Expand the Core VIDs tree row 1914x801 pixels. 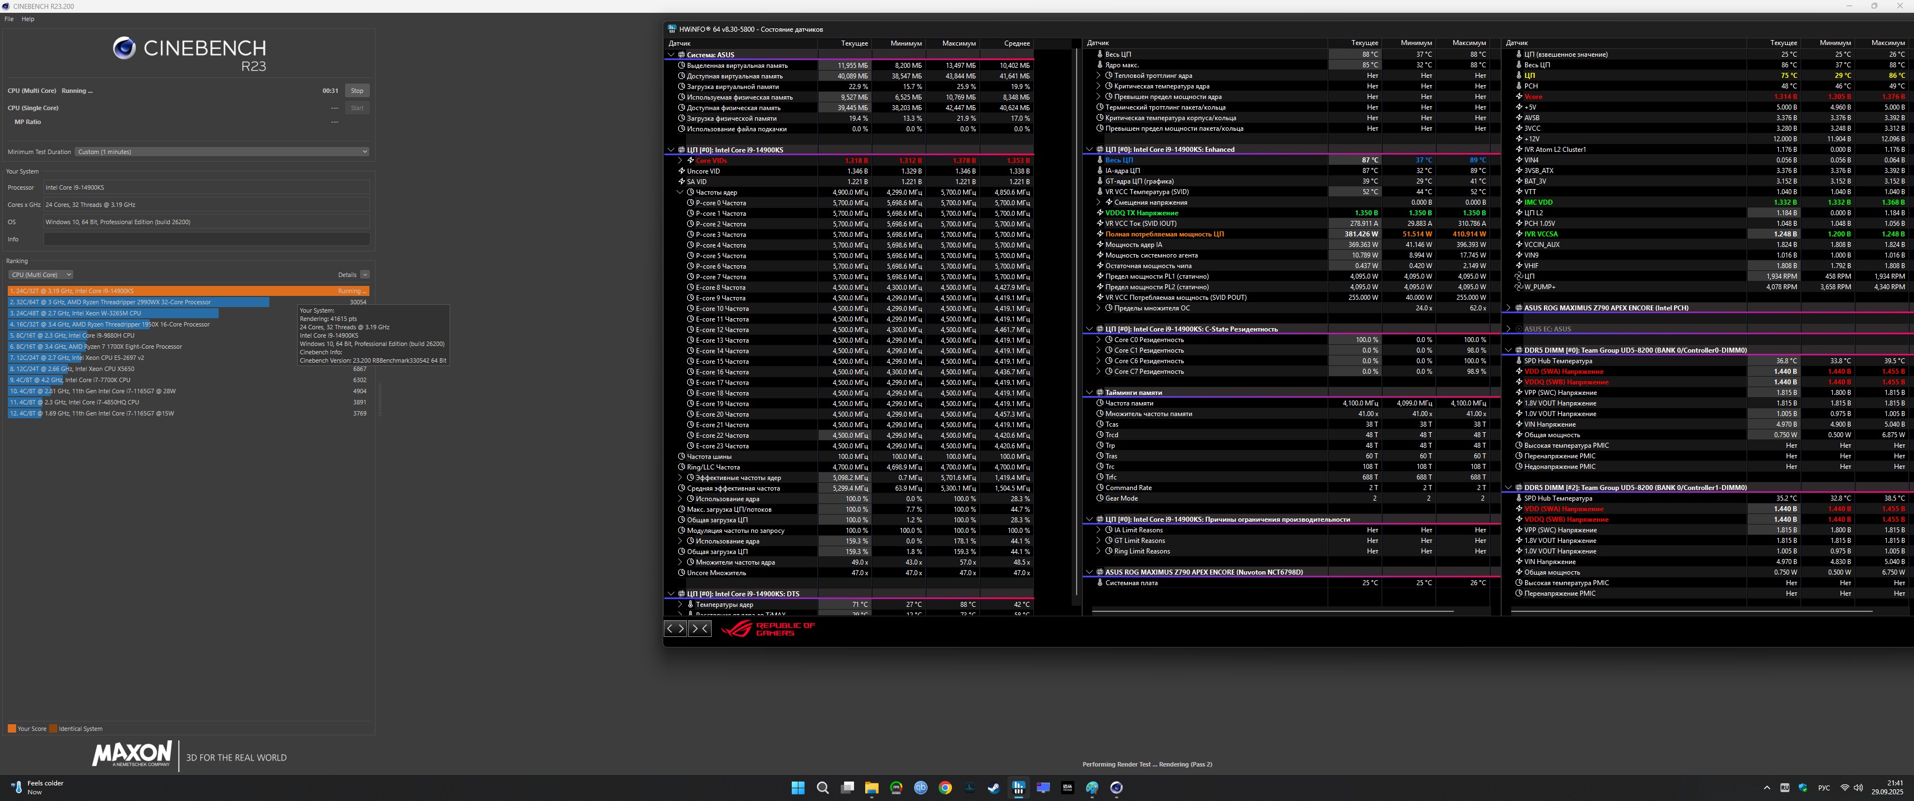[680, 161]
